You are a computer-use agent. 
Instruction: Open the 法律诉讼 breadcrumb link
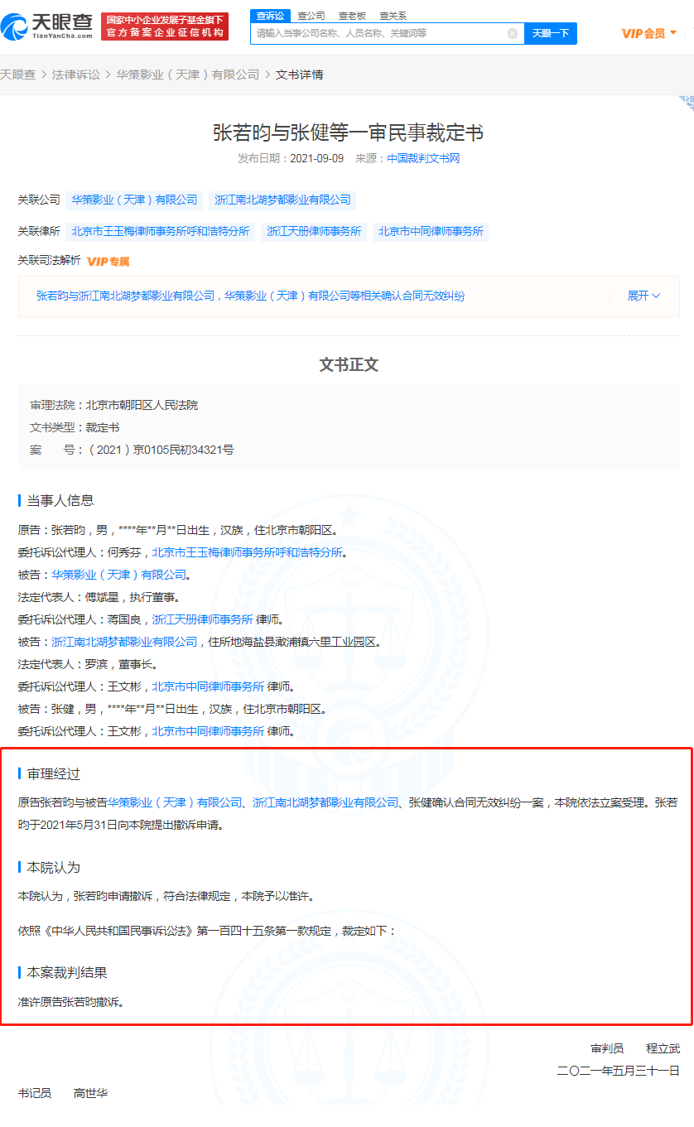click(x=75, y=75)
